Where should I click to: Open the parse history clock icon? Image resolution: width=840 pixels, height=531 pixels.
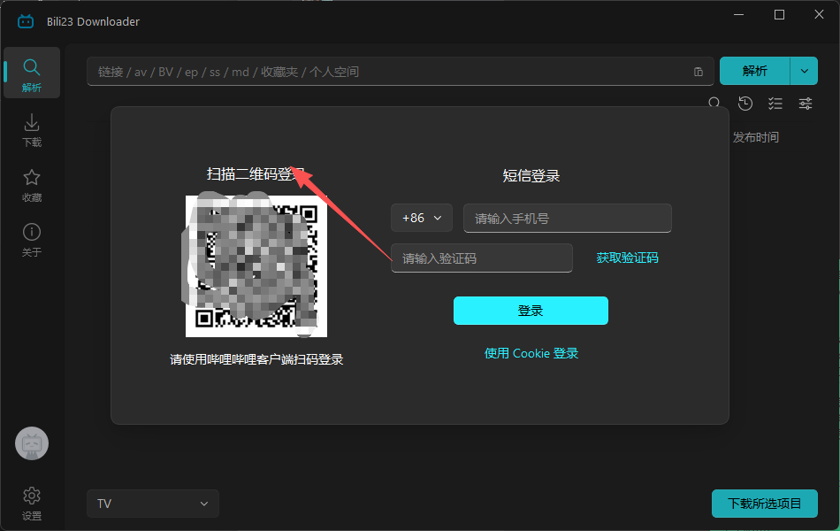(745, 103)
